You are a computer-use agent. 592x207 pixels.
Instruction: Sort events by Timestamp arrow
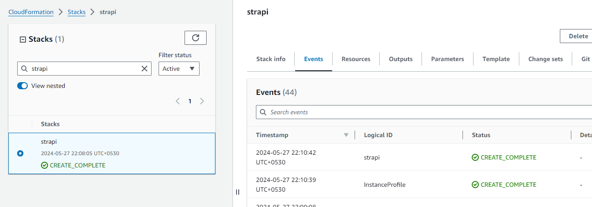tap(346, 135)
